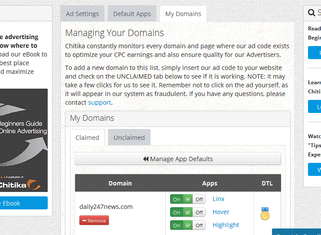321x235 pixels.
Task: Click the Ebook download button
Action: tap(24, 203)
